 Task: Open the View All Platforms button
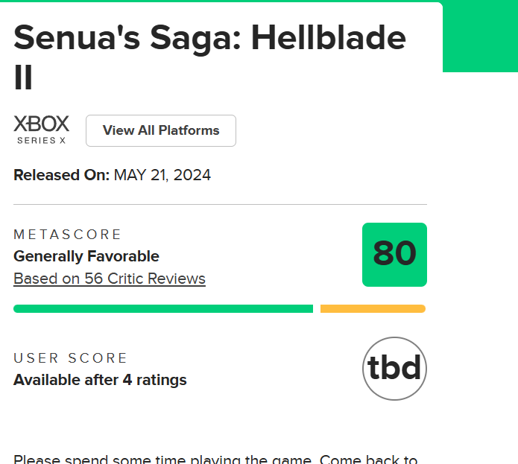click(x=161, y=131)
